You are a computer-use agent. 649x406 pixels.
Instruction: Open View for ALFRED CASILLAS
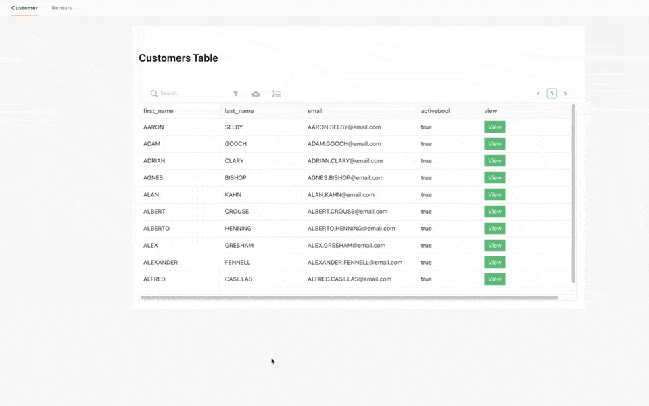[x=494, y=279]
